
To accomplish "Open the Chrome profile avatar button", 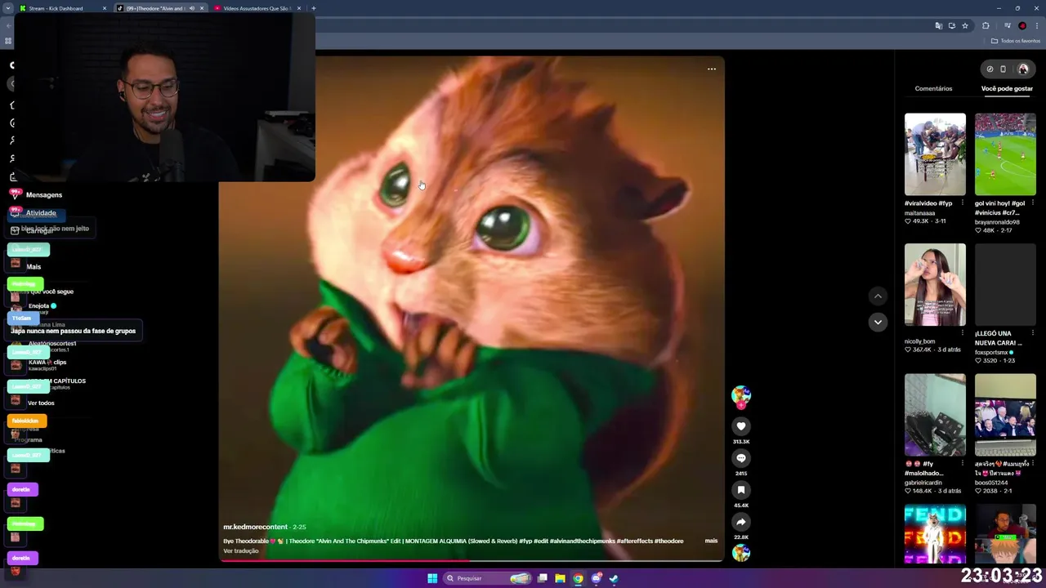I will point(1022,25).
